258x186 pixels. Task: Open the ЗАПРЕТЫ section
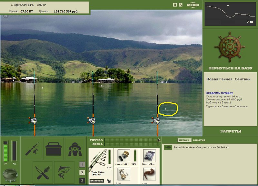tap(231, 131)
